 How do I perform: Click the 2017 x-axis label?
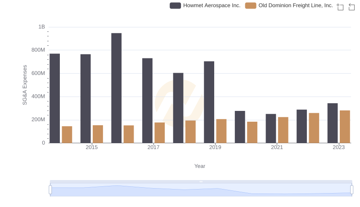tap(153, 147)
